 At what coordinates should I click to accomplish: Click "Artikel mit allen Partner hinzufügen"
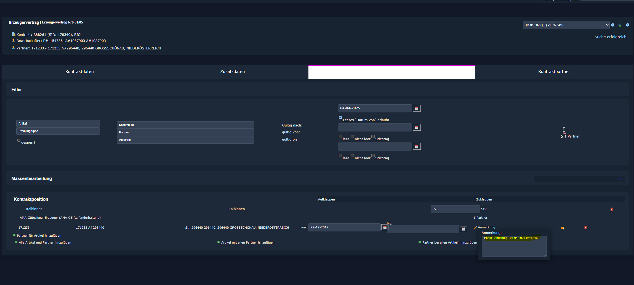(x=247, y=242)
